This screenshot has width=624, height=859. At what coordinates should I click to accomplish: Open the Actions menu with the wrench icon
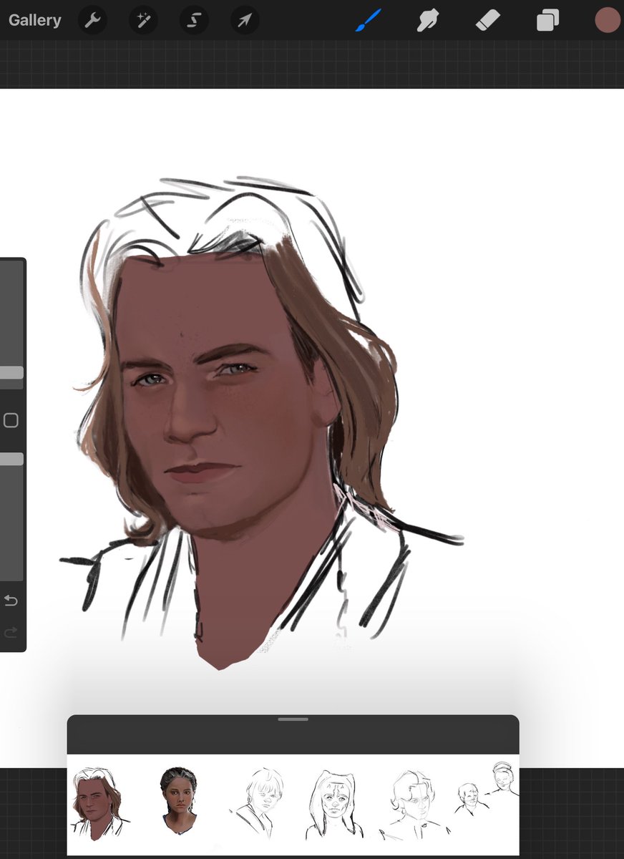click(92, 20)
